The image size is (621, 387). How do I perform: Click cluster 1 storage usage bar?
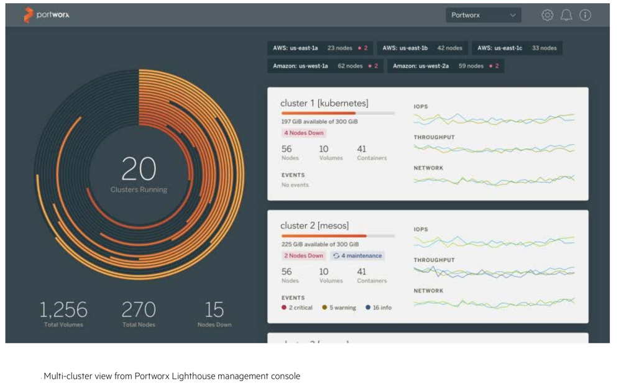[x=338, y=113]
